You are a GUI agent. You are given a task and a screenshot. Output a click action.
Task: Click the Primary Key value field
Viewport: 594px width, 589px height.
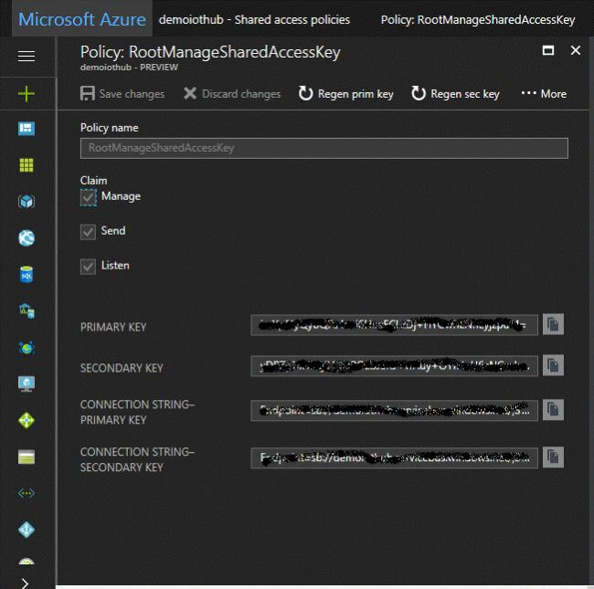394,325
